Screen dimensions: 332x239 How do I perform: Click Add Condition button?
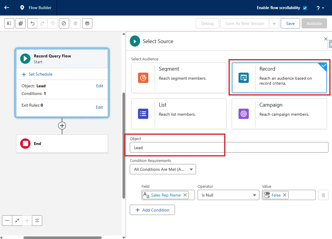tap(152, 210)
